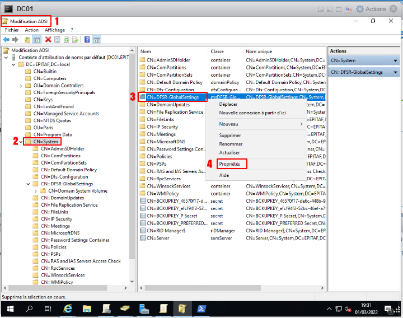Open Internet Explorer from the taskbar
The width and height of the screenshot is (403, 318).
[68, 309]
